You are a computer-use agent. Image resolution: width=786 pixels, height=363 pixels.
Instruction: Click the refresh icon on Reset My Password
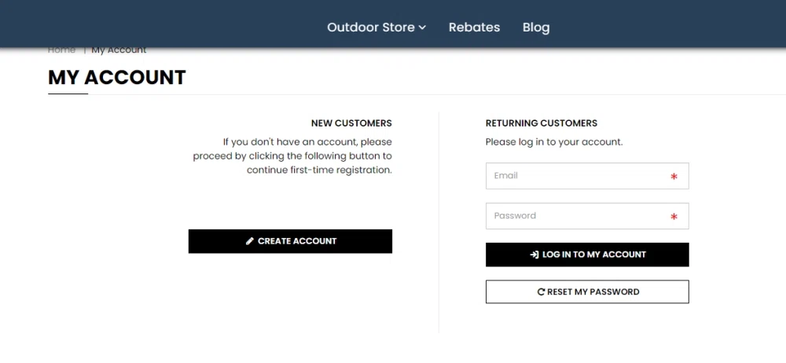click(x=541, y=291)
